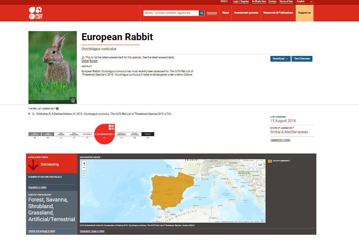Click the right chevron beside Endangered
The width and height of the screenshot is (359, 242).
tap(113, 134)
